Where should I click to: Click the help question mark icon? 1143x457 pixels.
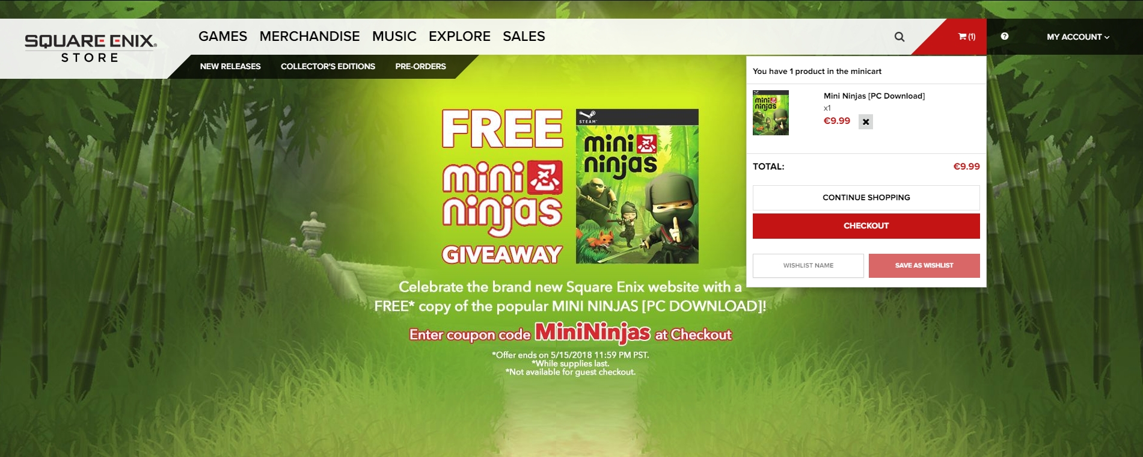[1004, 36]
